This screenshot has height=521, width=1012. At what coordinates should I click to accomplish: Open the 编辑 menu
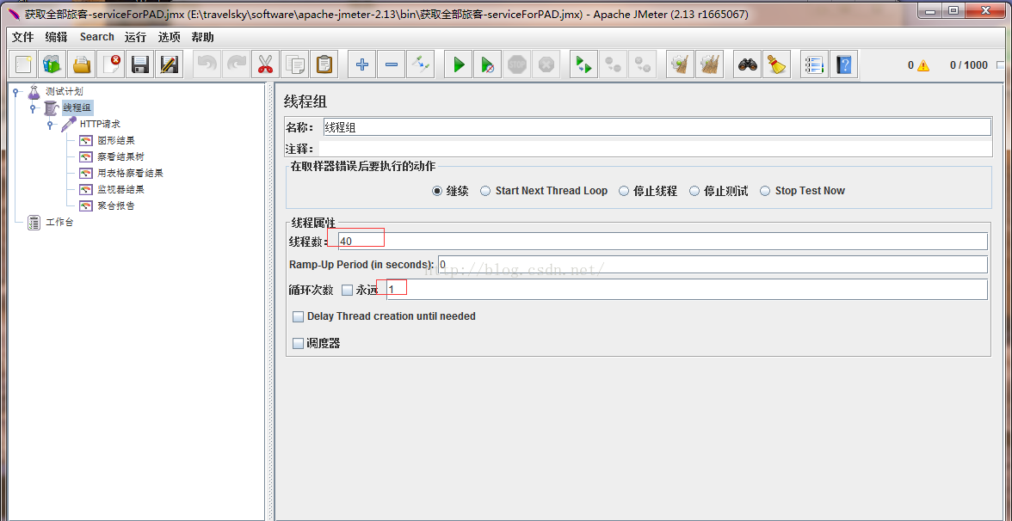coord(56,38)
